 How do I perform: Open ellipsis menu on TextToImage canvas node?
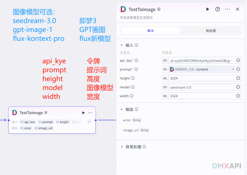pyautogui.click(x=90, y=113)
